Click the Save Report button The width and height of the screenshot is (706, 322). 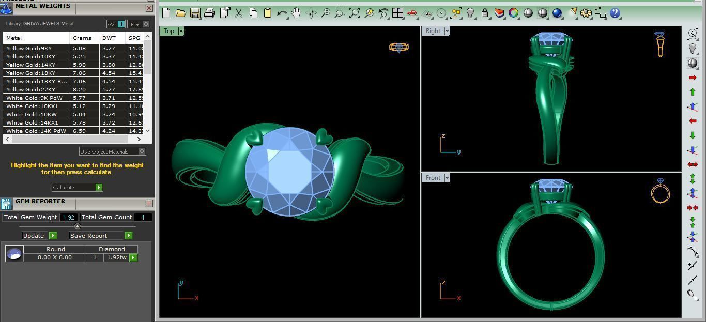[101, 235]
